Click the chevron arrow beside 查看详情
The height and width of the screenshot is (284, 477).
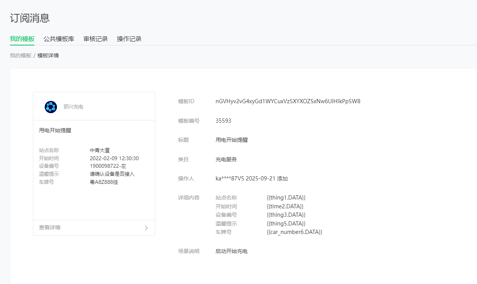click(146, 228)
